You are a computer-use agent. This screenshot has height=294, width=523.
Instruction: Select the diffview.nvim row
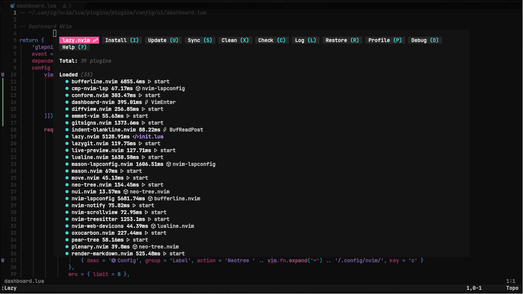[x=114, y=109]
